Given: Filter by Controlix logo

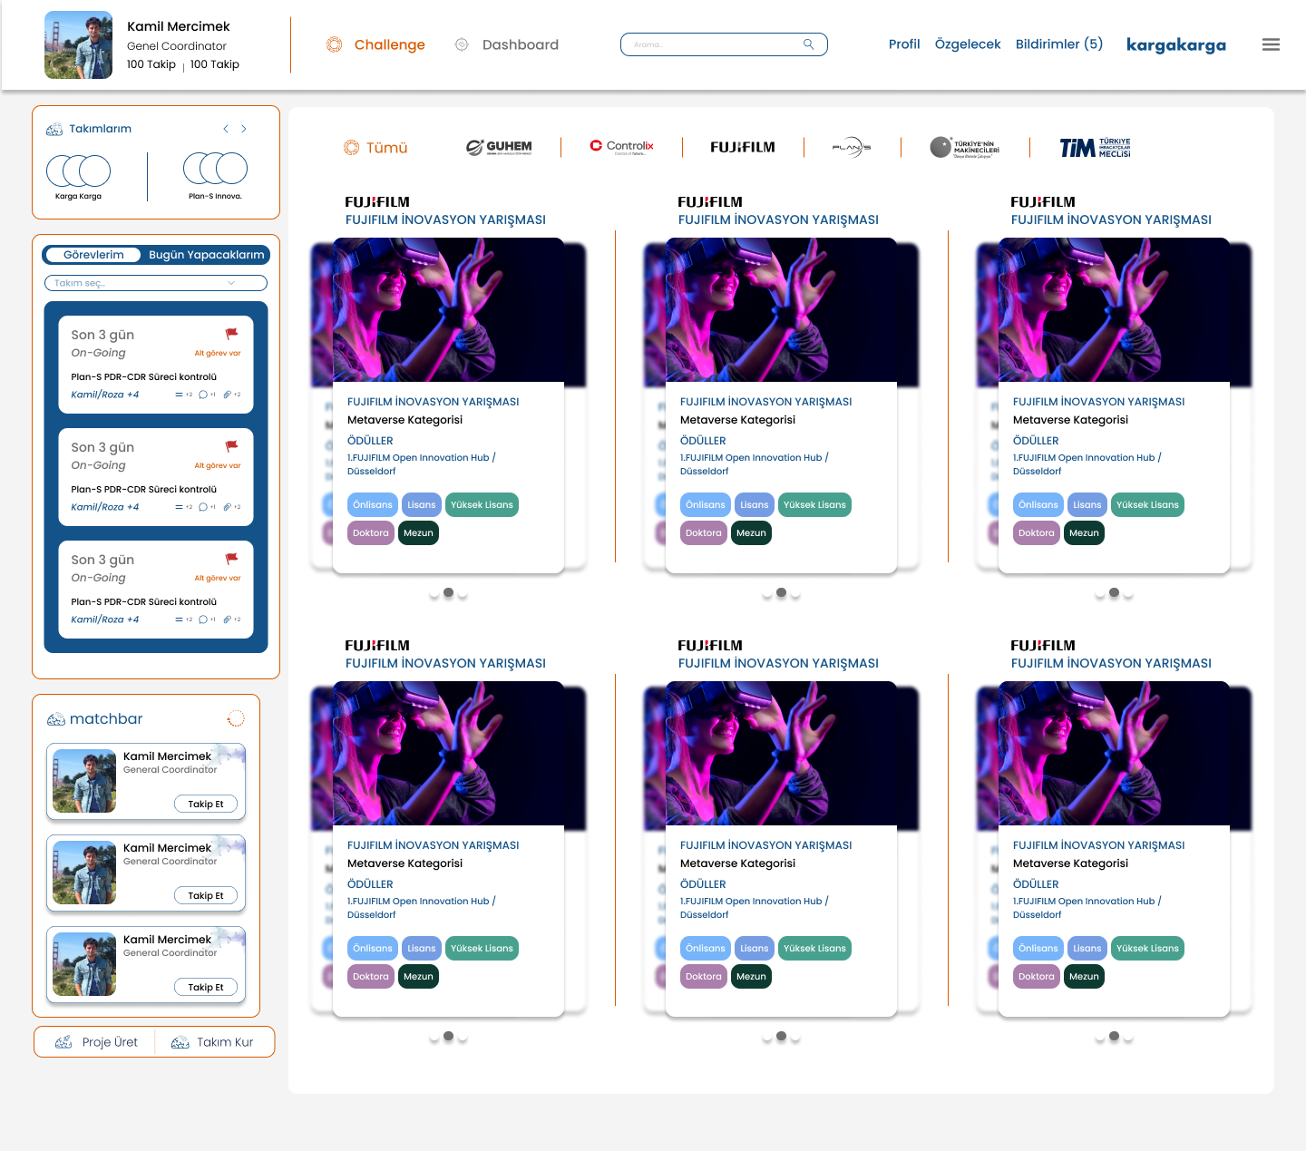Looking at the screenshot, I should tap(621, 146).
